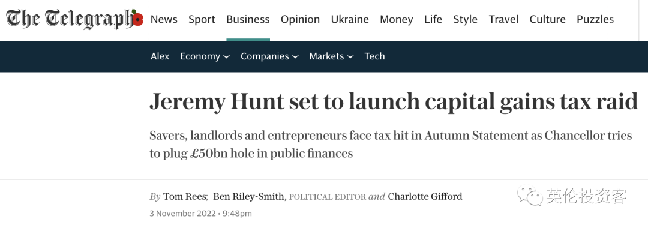Screen dimensions: 648x225
Task: Open the Money section
Action: click(397, 19)
